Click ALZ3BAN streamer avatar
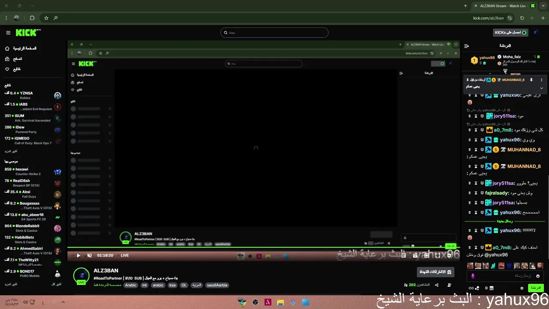549x309 pixels. click(81, 276)
